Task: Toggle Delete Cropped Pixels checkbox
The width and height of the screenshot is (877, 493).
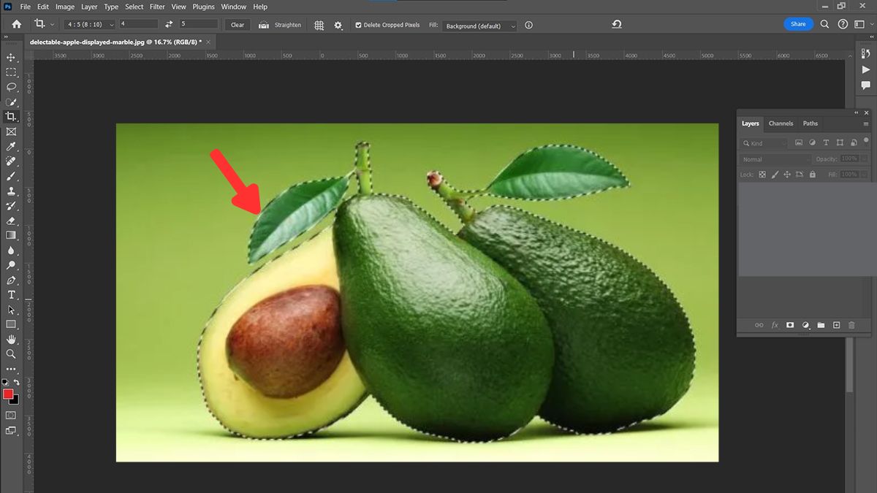Action: point(358,25)
